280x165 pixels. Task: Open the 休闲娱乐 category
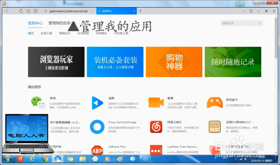(101, 33)
